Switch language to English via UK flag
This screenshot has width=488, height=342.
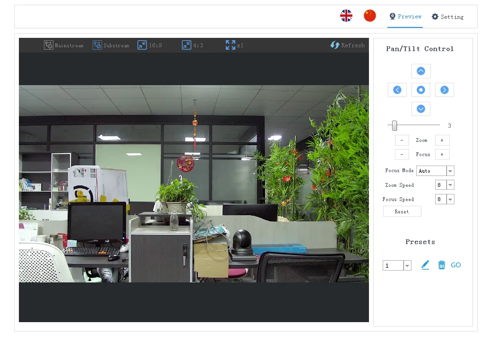(x=346, y=16)
